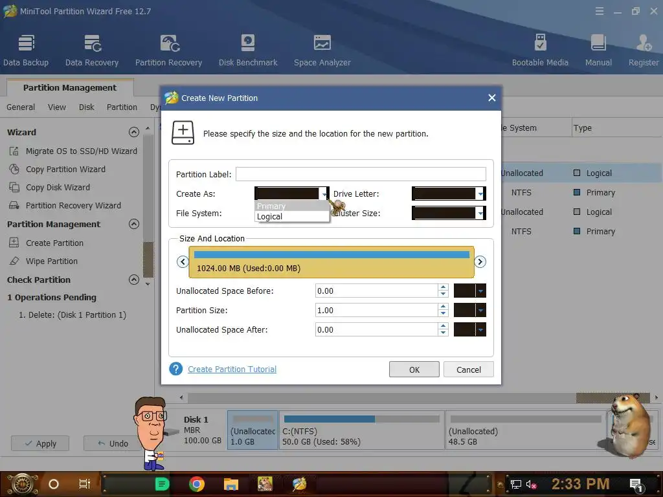Click the Apply button
Image resolution: width=663 pixels, height=497 pixels.
(40, 443)
